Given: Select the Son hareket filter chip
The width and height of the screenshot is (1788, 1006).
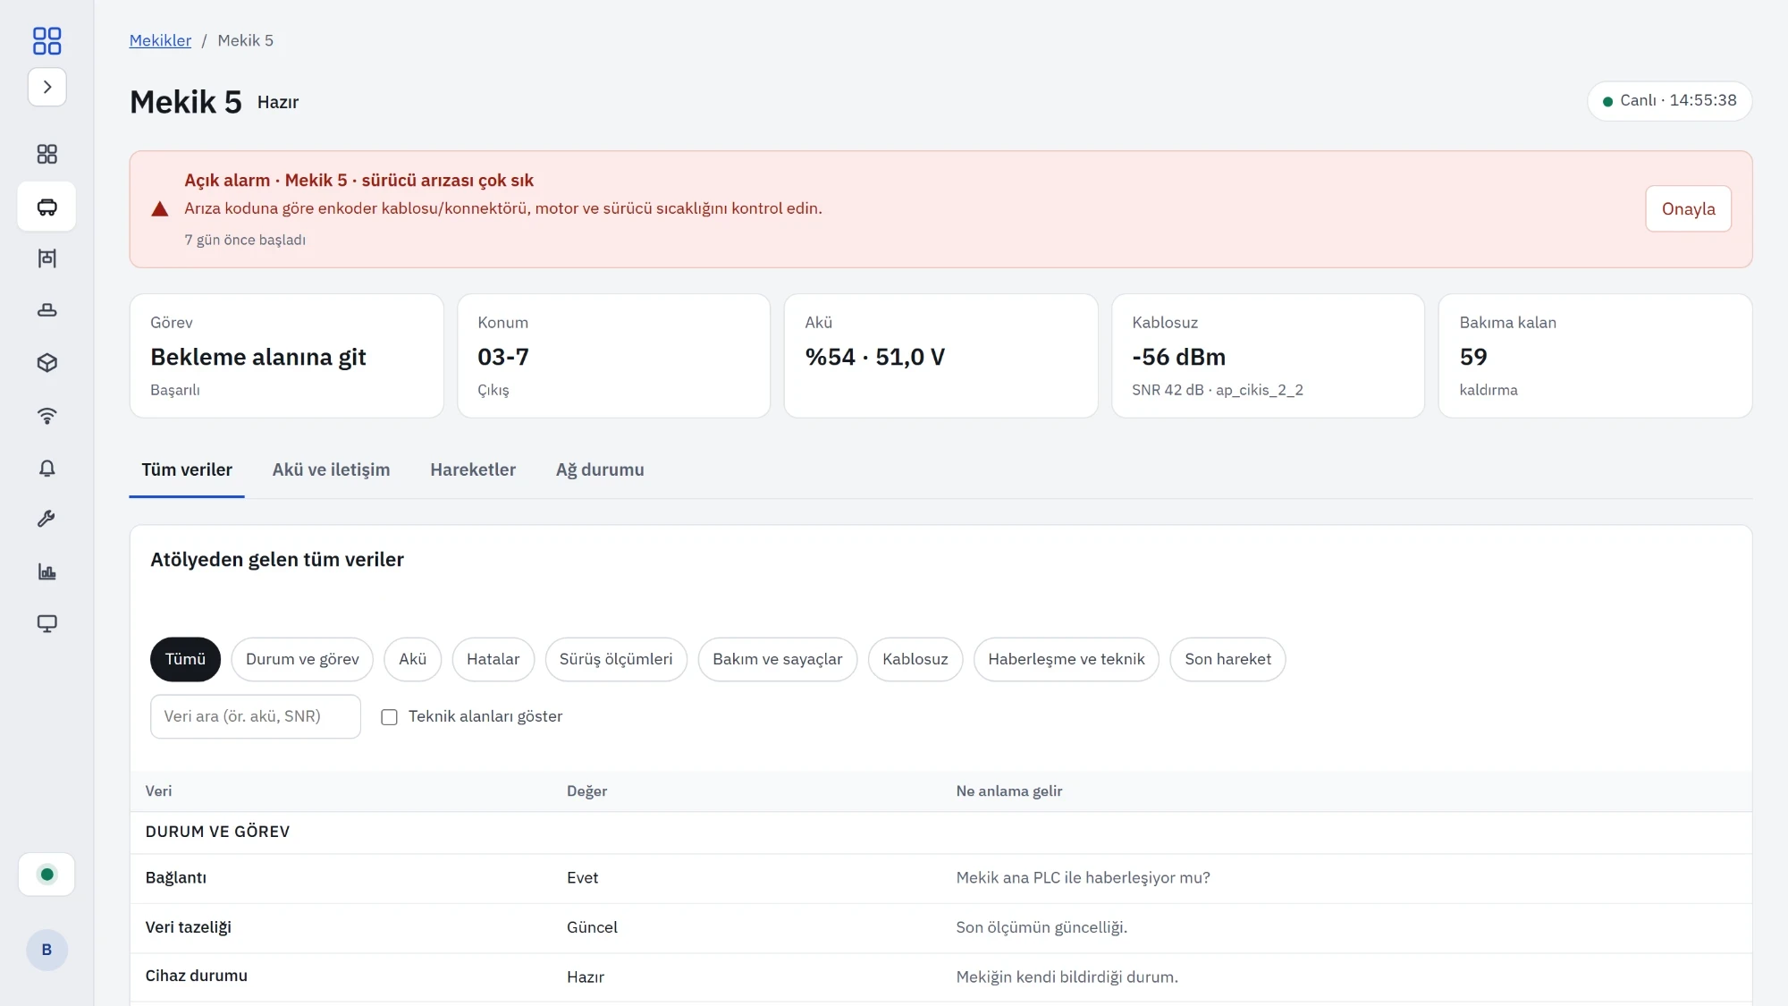Looking at the screenshot, I should tap(1227, 659).
